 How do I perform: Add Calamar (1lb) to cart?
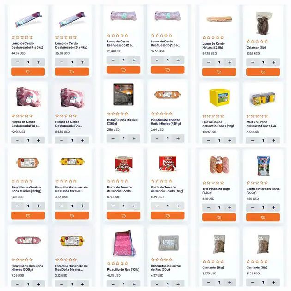(x=263, y=72)
